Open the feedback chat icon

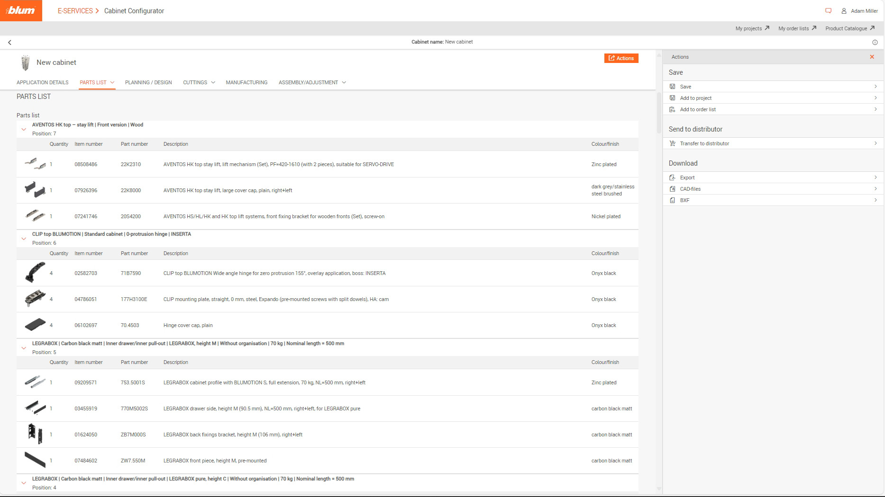tap(828, 11)
